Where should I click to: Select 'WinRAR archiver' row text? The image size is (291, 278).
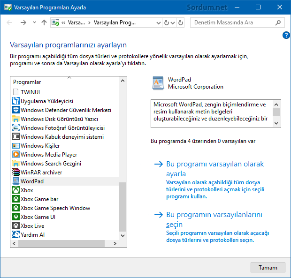tap(41, 172)
